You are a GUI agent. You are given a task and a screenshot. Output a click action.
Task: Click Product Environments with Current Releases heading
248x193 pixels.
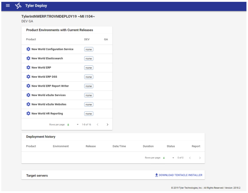click(x=60, y=30)
